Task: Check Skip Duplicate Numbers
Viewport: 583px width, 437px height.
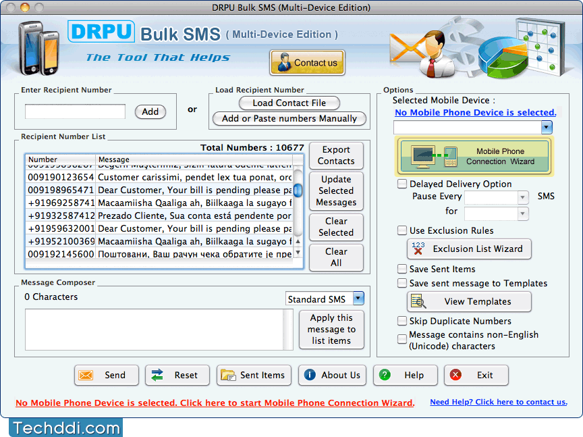Action: [402, 321]
